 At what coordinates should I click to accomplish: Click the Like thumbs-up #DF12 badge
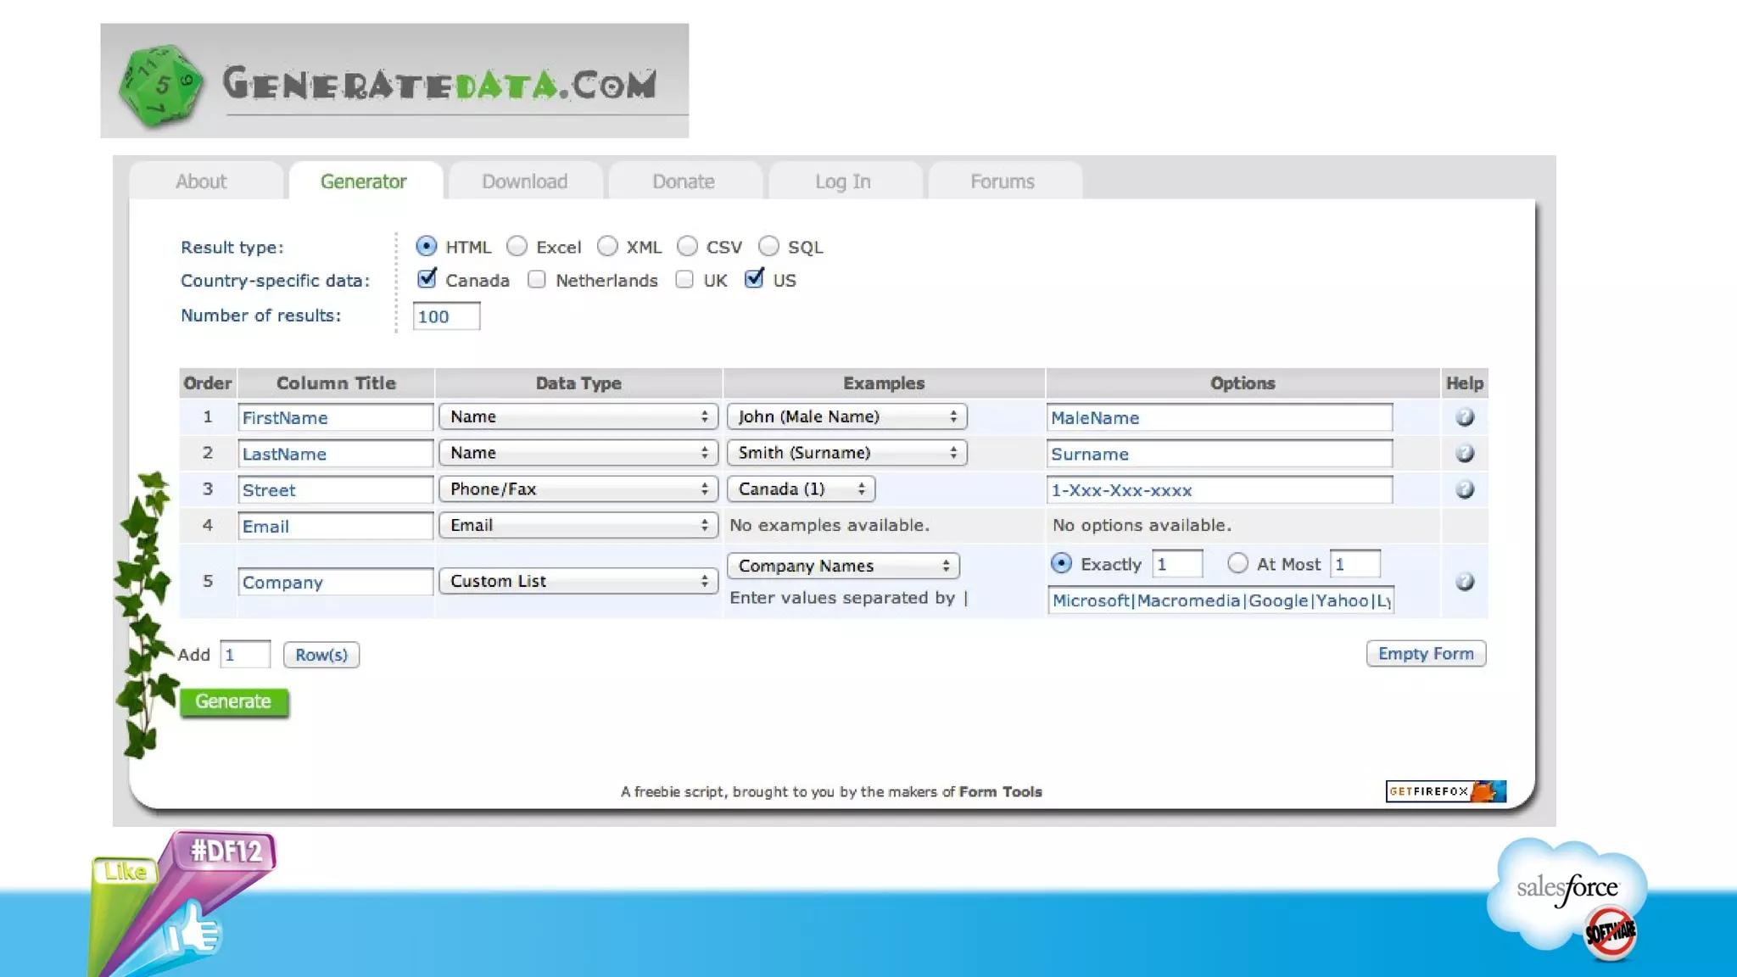182,903
